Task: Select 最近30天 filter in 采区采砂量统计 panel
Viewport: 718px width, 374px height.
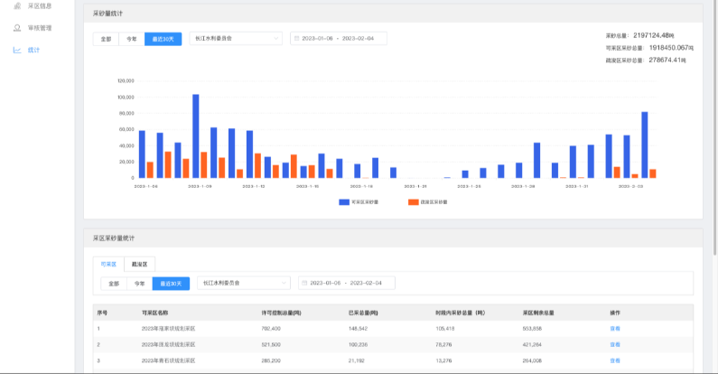Action: coord(171,284)
